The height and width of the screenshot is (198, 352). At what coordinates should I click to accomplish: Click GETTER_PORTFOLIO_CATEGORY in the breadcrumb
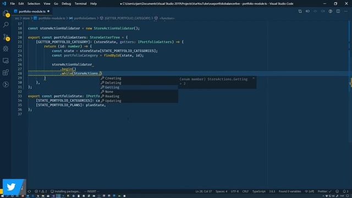127,18
